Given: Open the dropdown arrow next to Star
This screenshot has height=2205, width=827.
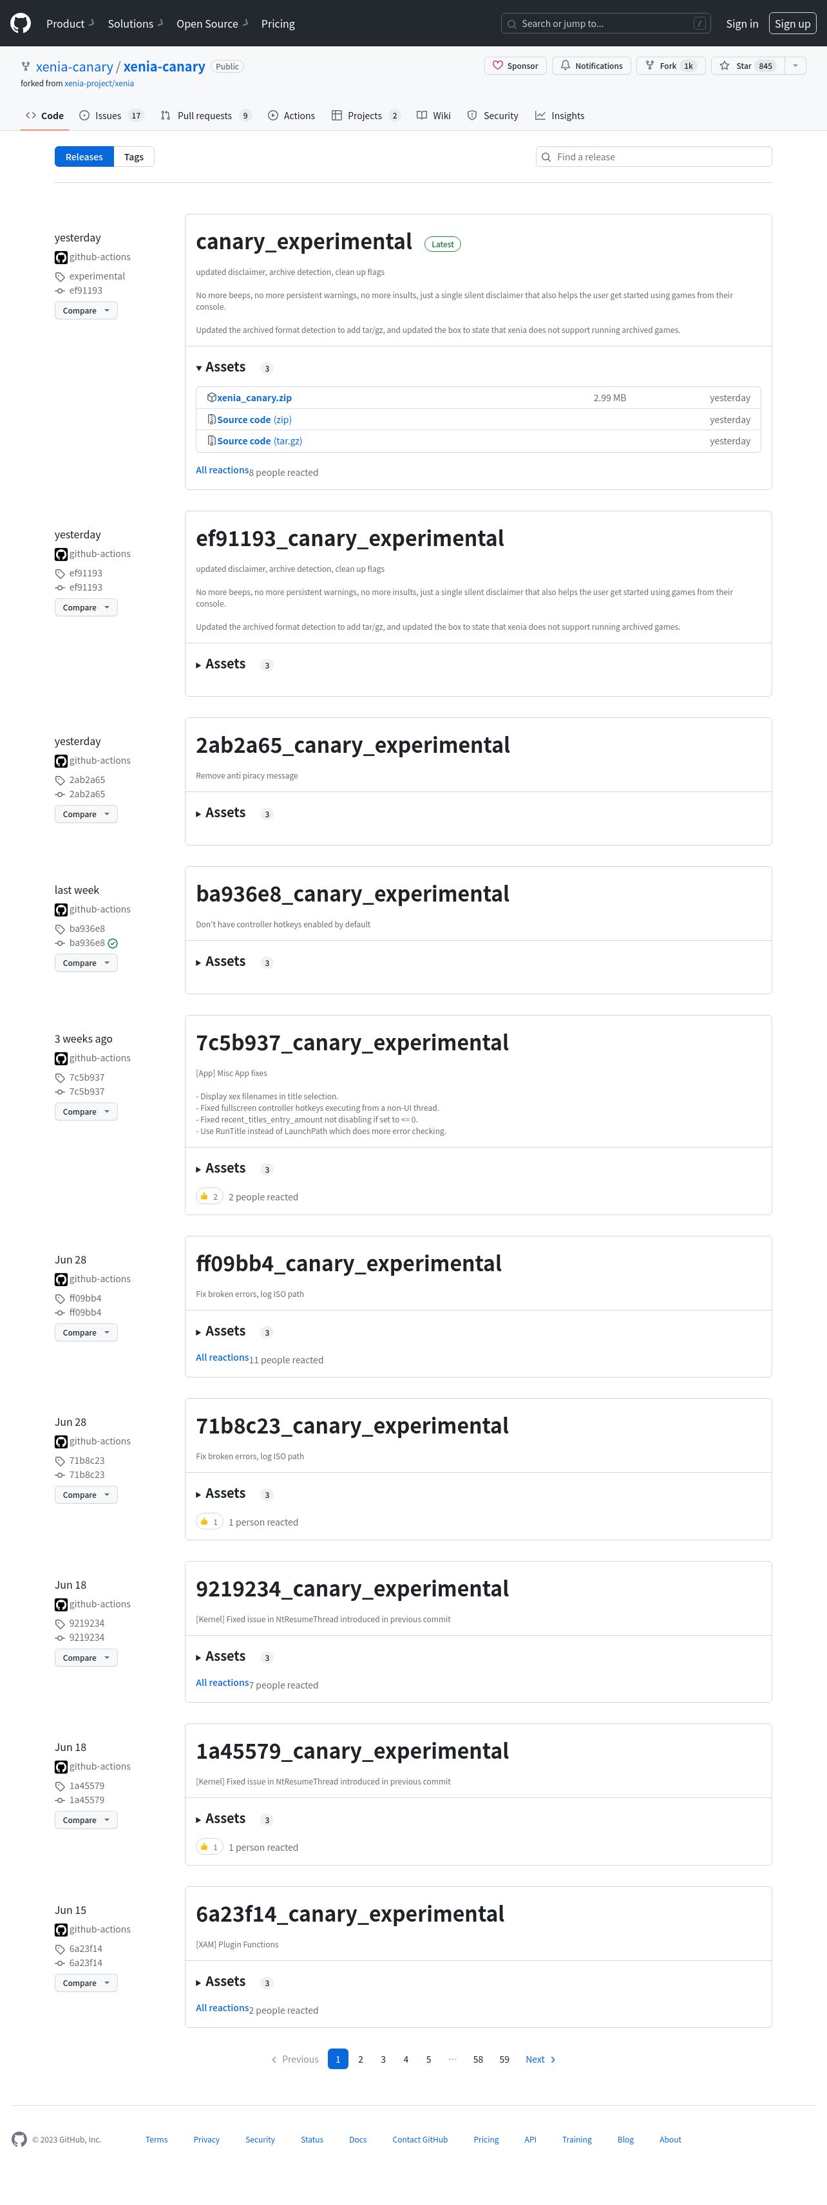Looking at the screenshot, I should click(x=795, y=66).
